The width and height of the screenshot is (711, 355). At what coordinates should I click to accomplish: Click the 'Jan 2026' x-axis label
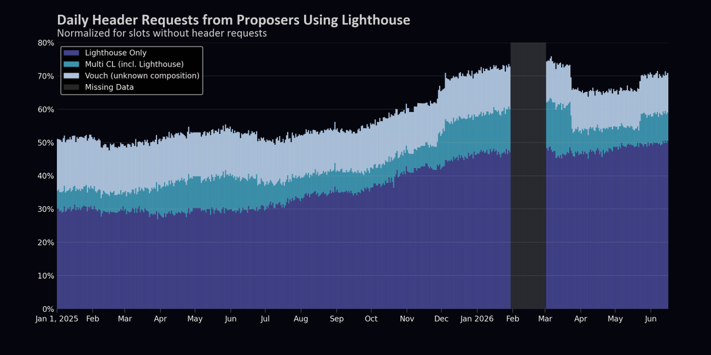(x=477, y=319)
